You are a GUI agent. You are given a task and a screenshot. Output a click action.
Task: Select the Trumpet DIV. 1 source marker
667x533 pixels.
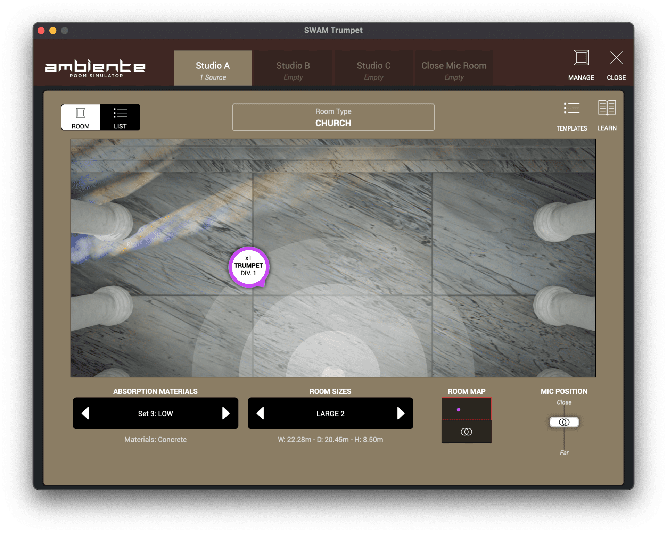[x=248, y=267]
